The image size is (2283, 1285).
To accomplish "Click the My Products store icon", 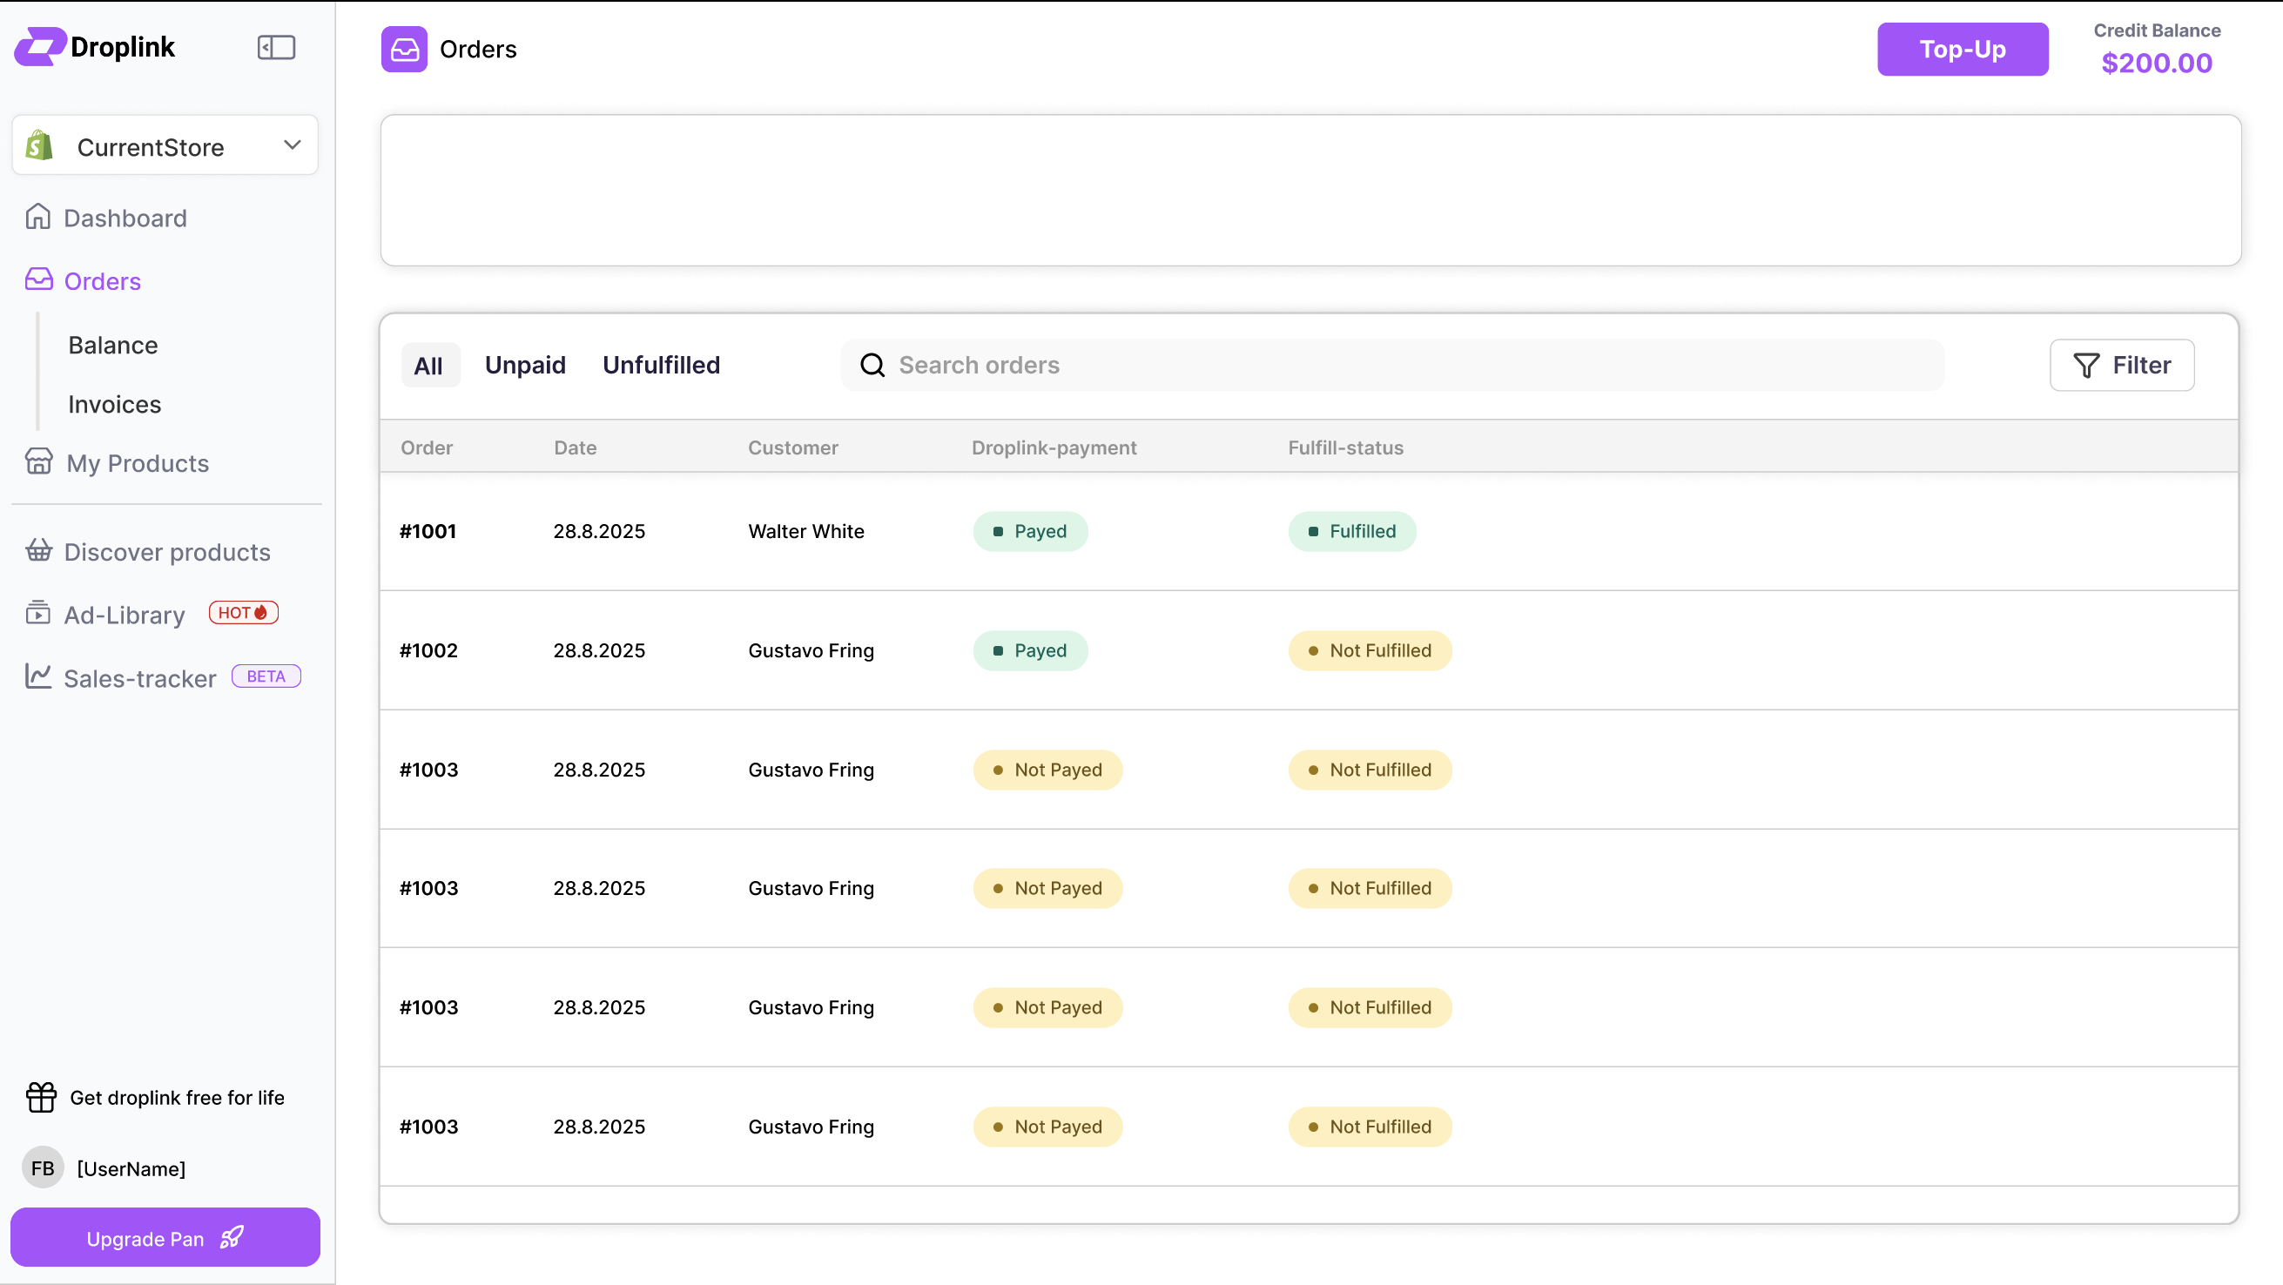I will (39, 461).
